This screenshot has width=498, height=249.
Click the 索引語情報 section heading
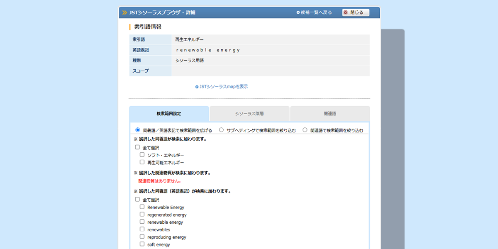click(148, 27)
